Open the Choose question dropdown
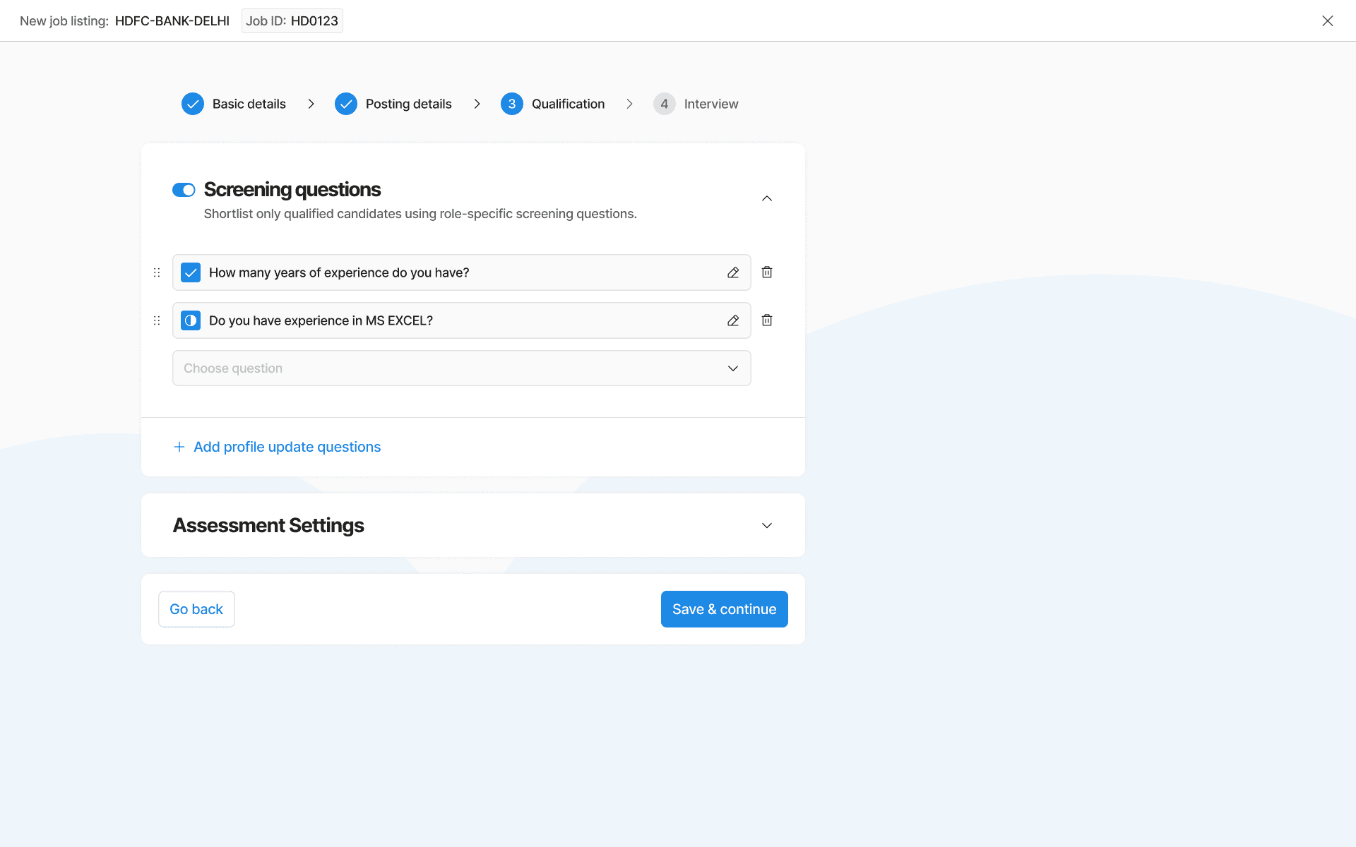Image resolution: width=1356 pixels, height=847 pixels. click(x=461, y=368)
